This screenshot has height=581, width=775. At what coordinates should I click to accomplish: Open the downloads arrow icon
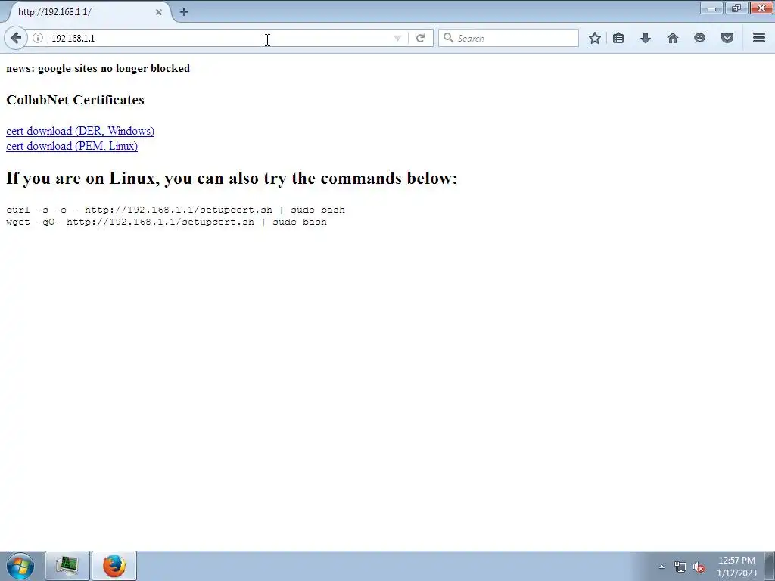tap(646, 38)
